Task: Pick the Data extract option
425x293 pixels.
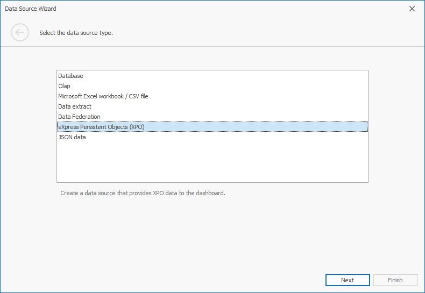Action: pos(74,106)
